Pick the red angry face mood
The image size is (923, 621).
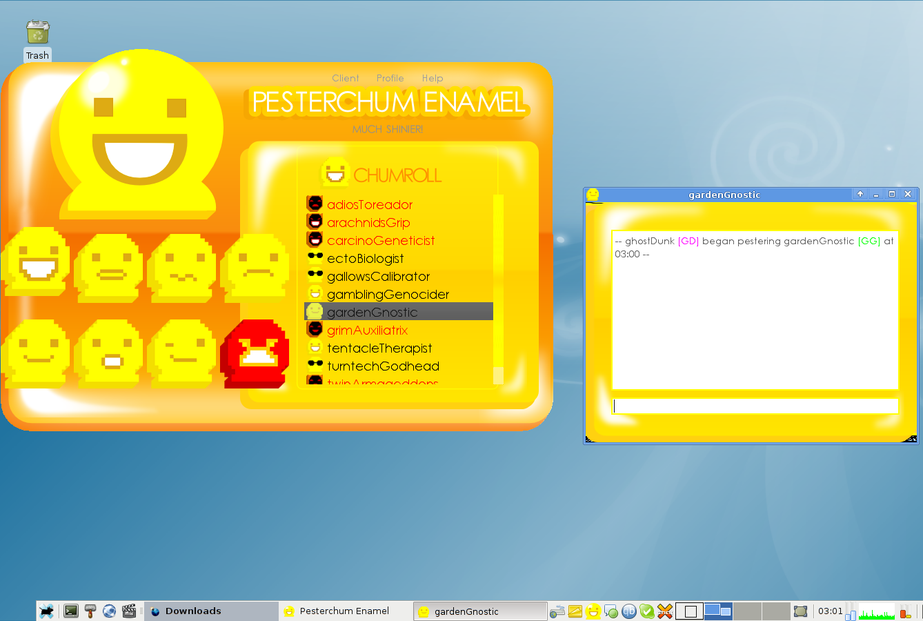[256, 353]
